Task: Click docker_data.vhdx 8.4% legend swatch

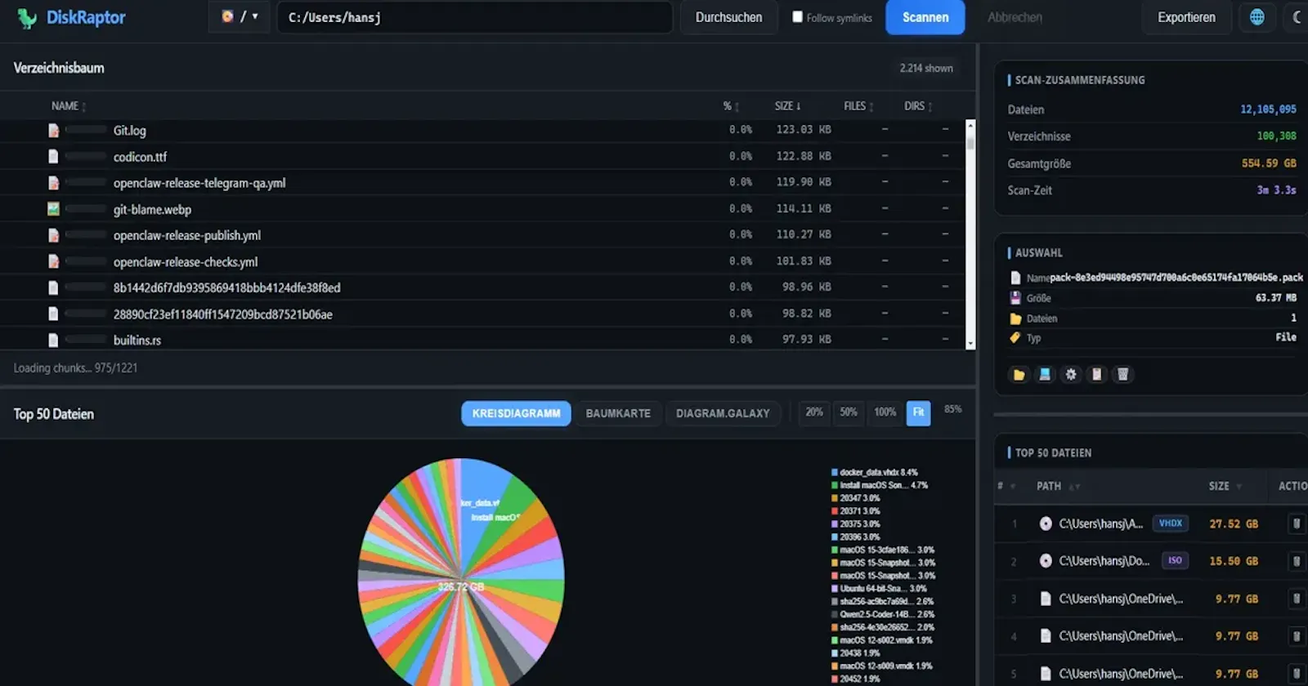Action: (835, 472)
